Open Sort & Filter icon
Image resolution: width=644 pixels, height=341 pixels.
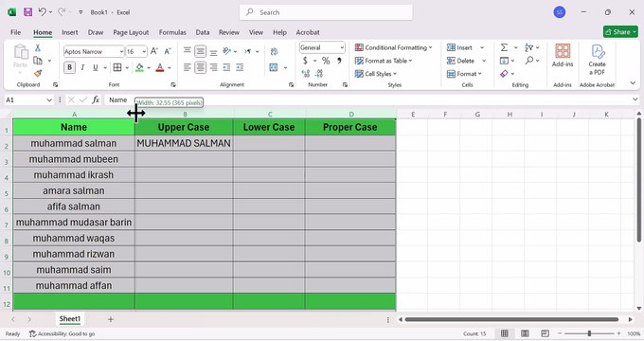529,47
